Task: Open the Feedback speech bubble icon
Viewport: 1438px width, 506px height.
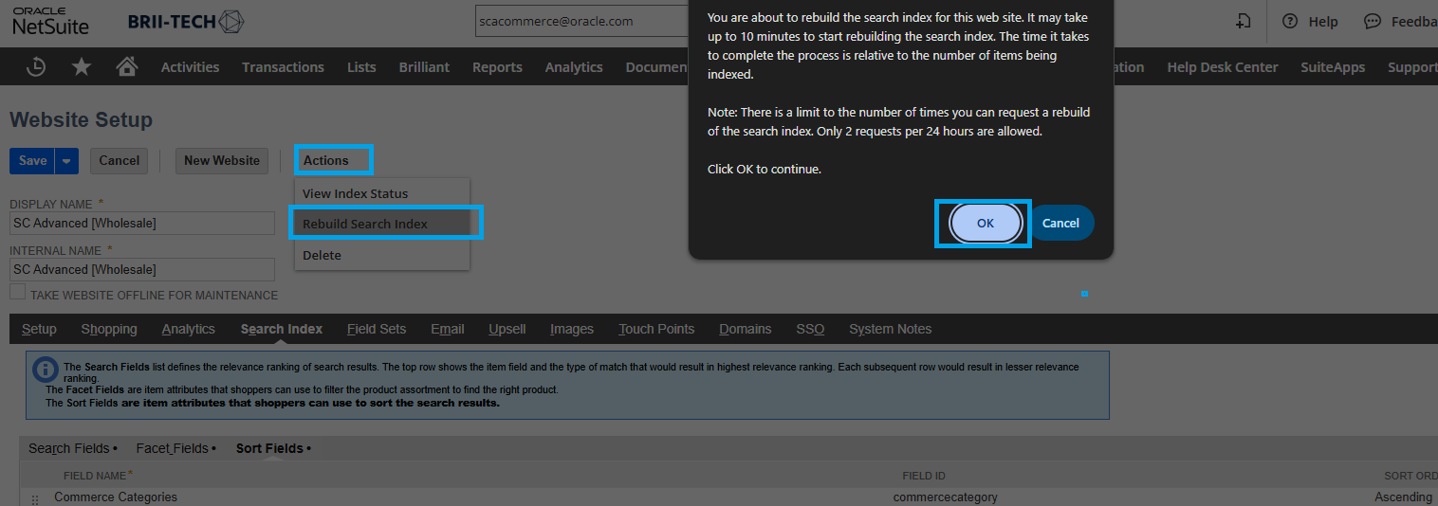Action: 1373,21
